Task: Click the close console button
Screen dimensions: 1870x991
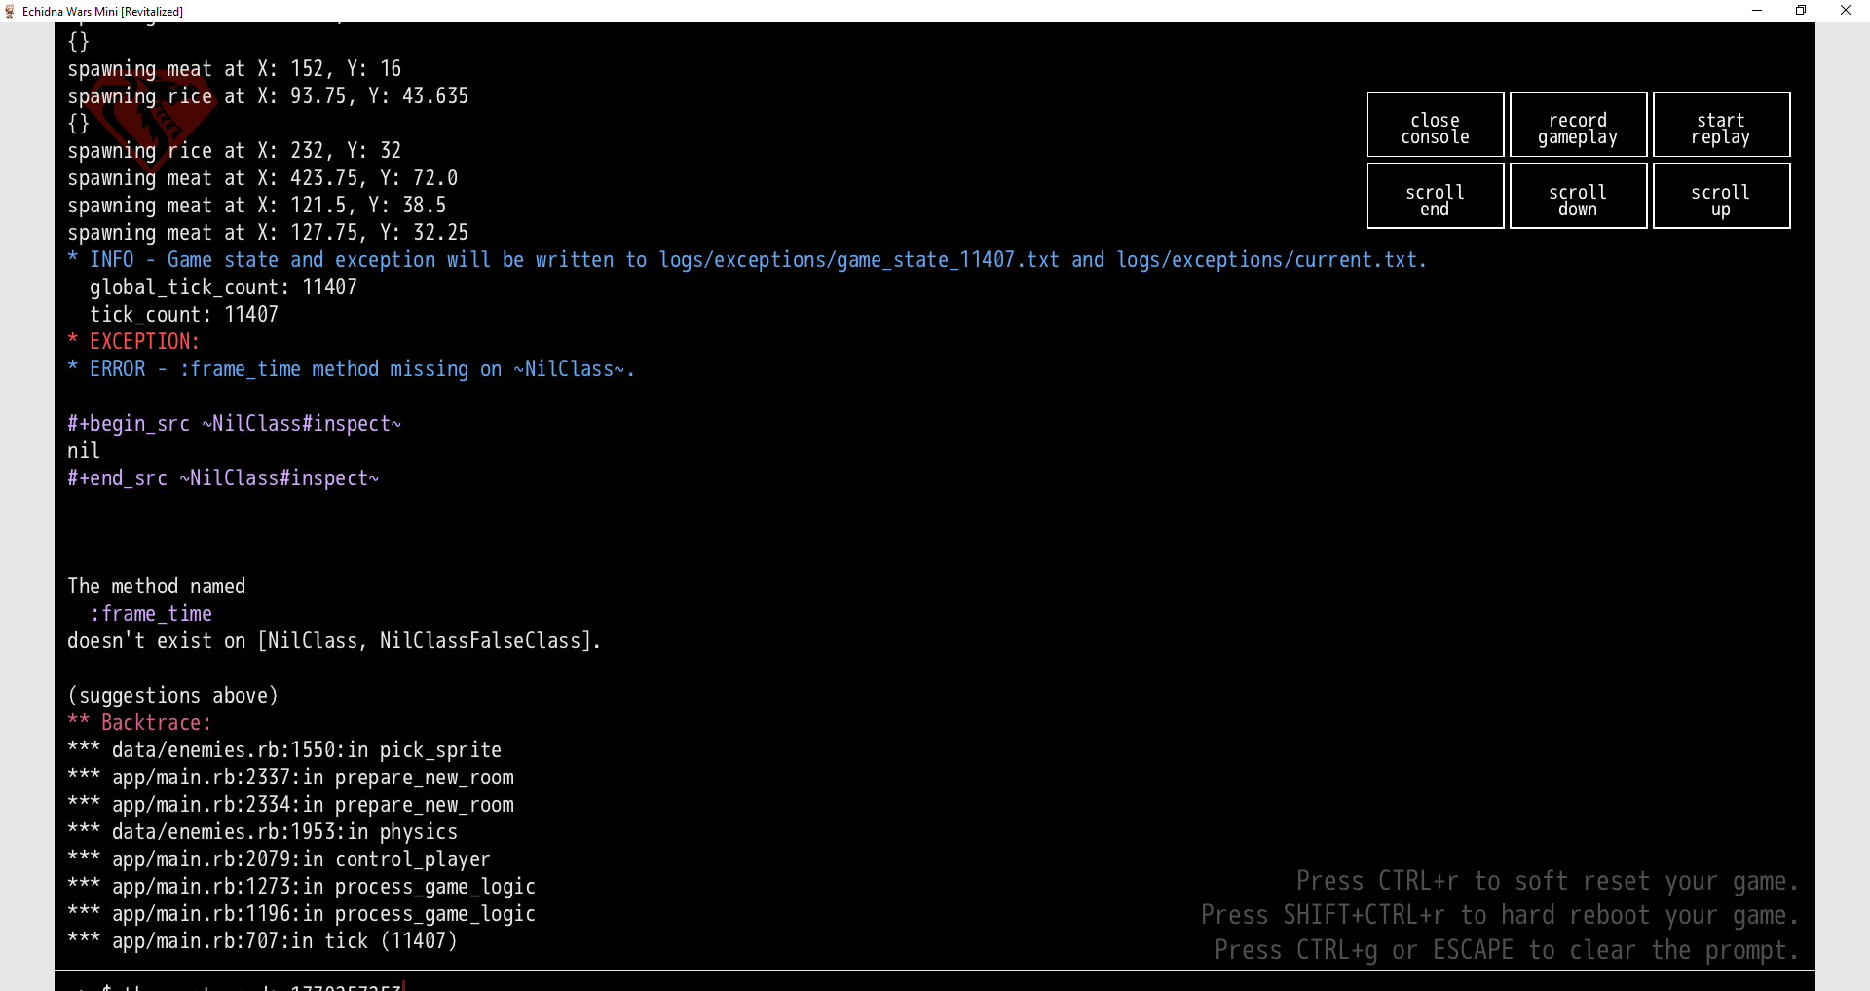Action: click(x=1435, y=125)
